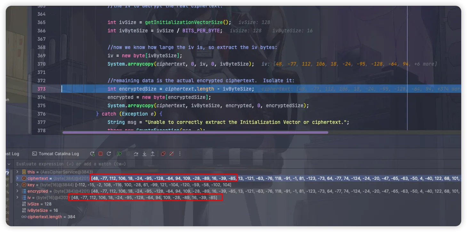Stop the running debug session
467x232 pixels.
coord(101,154)
